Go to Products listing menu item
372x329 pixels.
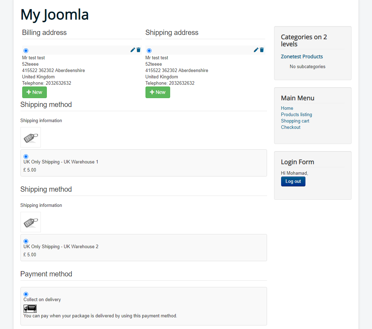[x=296, y=115]
